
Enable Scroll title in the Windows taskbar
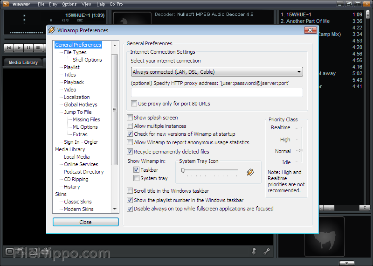[130, 191]
